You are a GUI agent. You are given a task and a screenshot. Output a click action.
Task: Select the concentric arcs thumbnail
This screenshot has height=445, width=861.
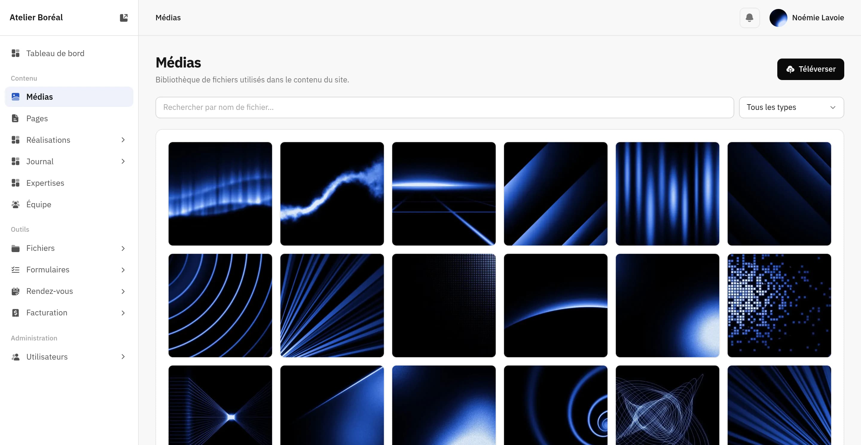[220, 306]
